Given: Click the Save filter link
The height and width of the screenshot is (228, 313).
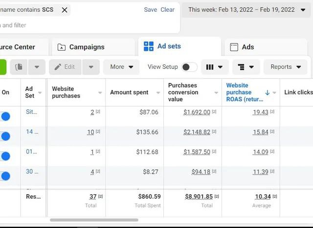Looking at the screenshot, I should [151, 10].
